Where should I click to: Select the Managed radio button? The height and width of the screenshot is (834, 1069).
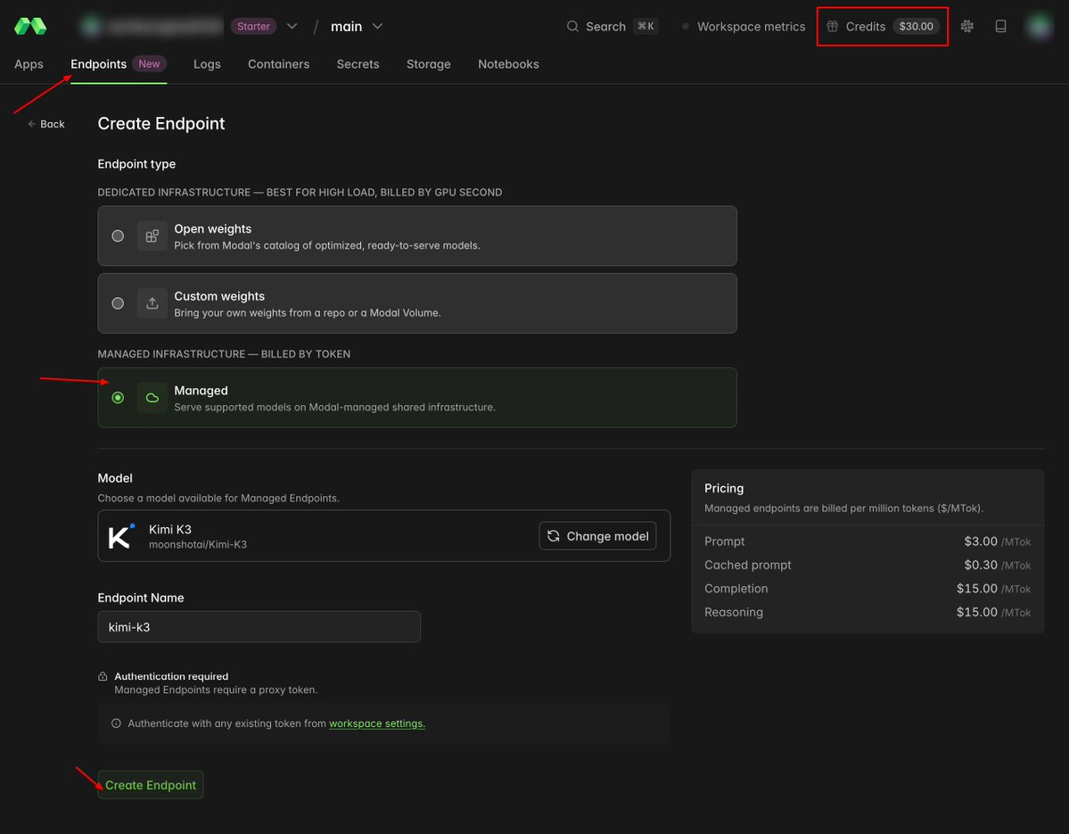[118, 398]
